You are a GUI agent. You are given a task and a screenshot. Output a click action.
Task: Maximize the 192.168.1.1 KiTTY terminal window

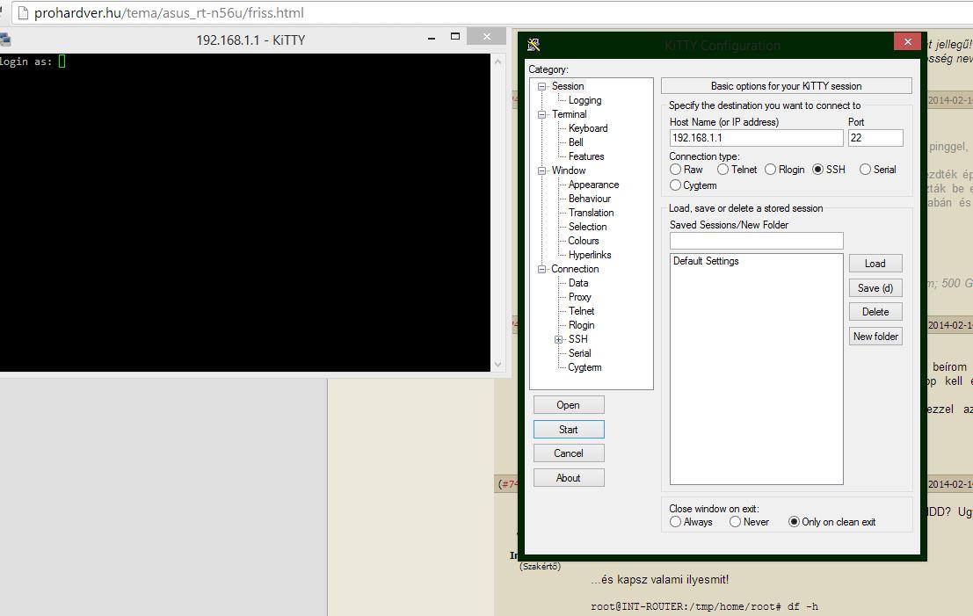tap(454, 37)
